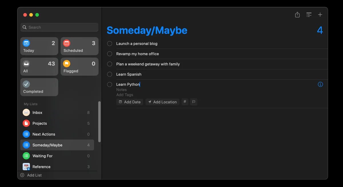The width and height of the screenshot is (343, 187).
Task: Click the Add Location button
Action: tap(162, 102)
